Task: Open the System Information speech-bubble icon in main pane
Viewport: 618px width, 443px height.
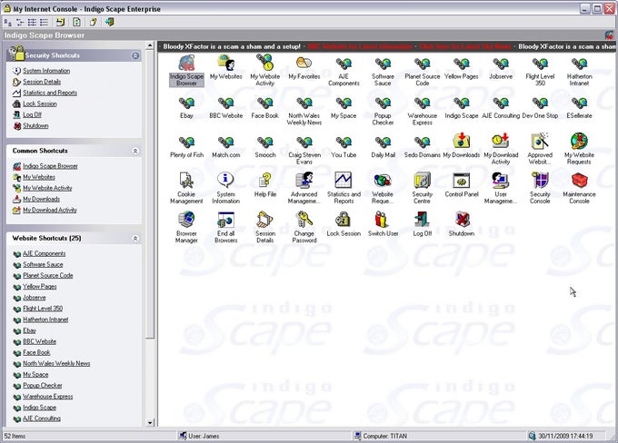Action: 225,181
